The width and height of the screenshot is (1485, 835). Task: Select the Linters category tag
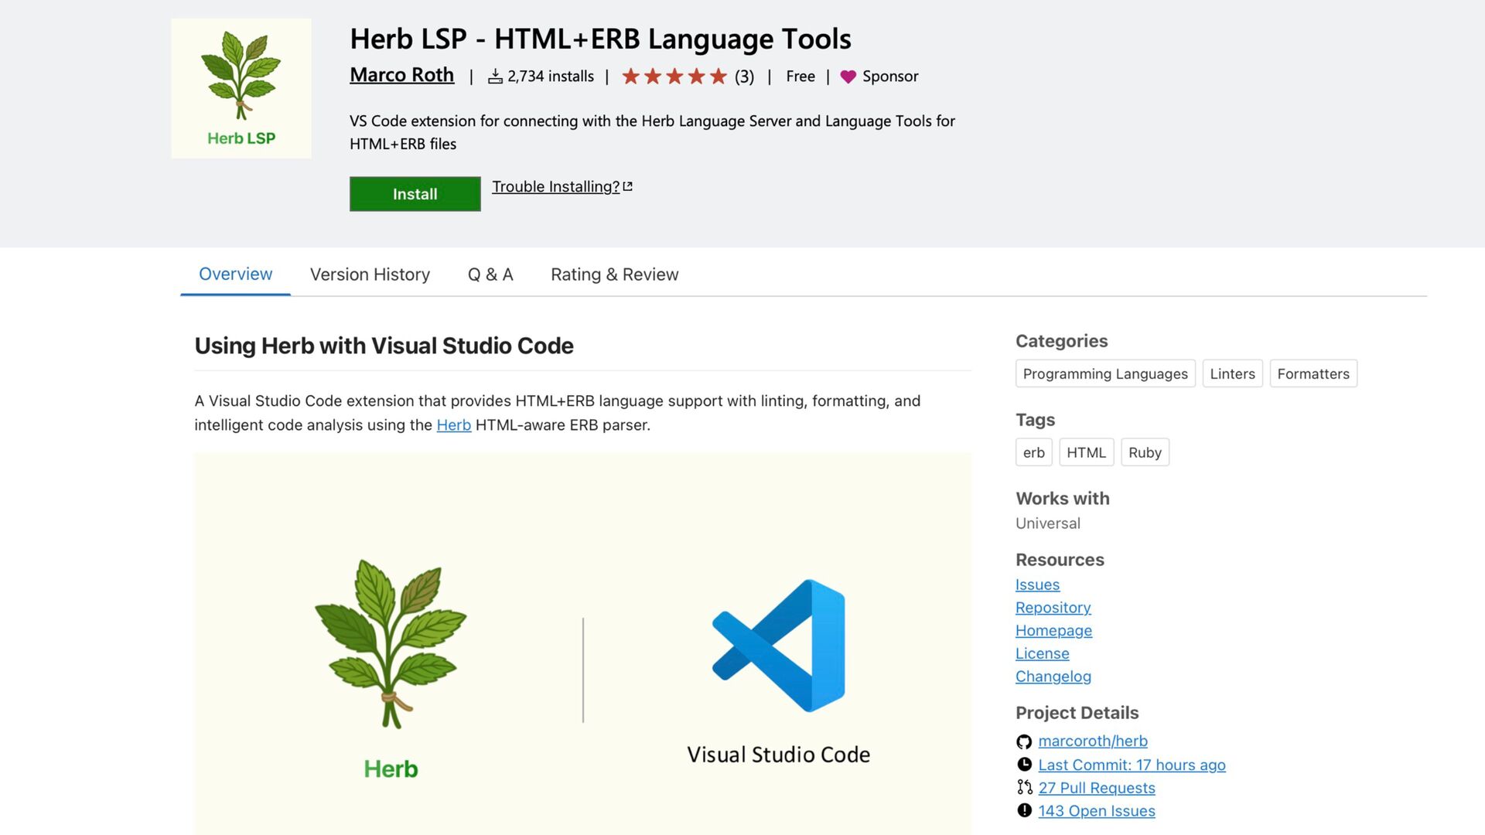click(1232, 374)
